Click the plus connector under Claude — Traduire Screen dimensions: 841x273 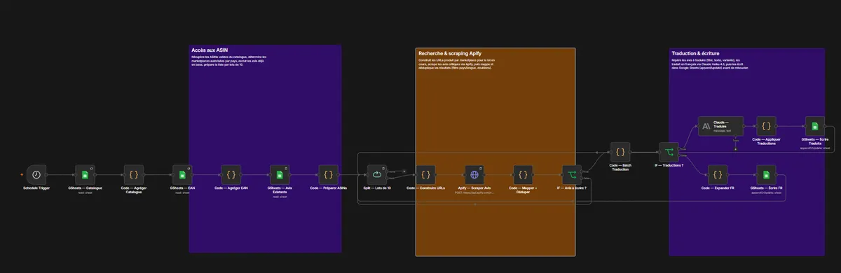point(735,149)
